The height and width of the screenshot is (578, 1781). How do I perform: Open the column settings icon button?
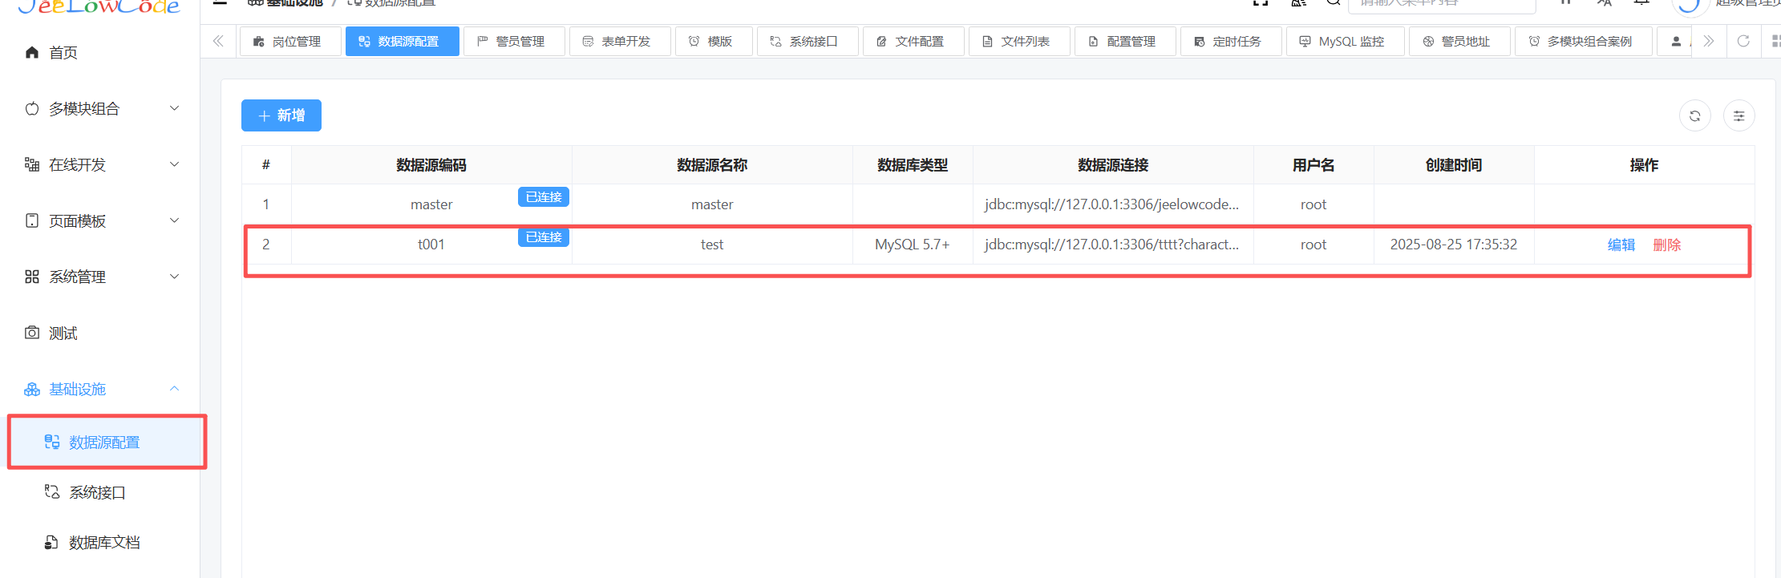(1738, 116)
